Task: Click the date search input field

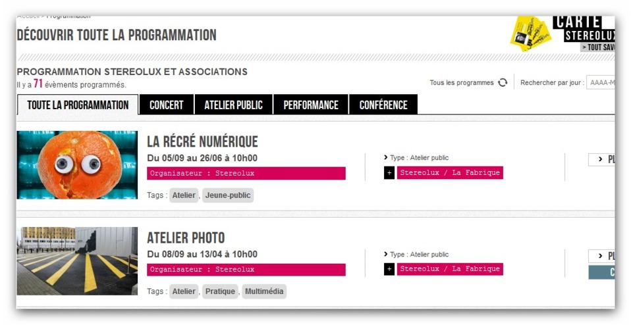Action: 600,83
